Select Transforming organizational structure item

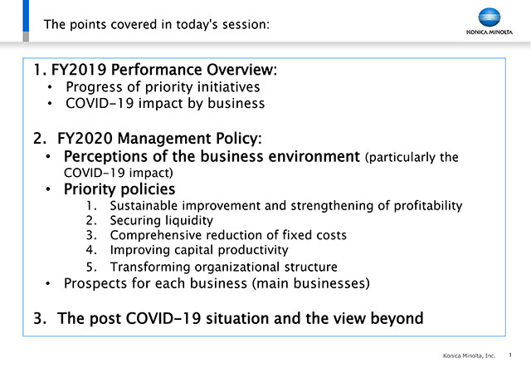point(223,267)
